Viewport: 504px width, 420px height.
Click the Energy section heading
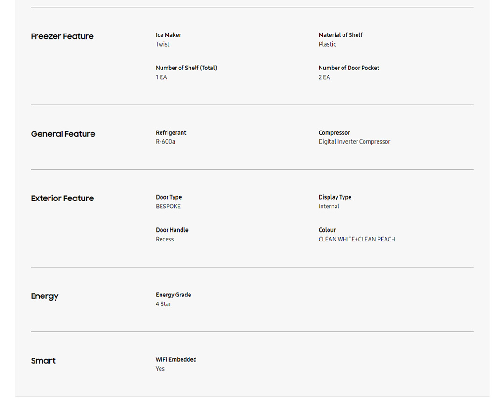click(44, 296)
